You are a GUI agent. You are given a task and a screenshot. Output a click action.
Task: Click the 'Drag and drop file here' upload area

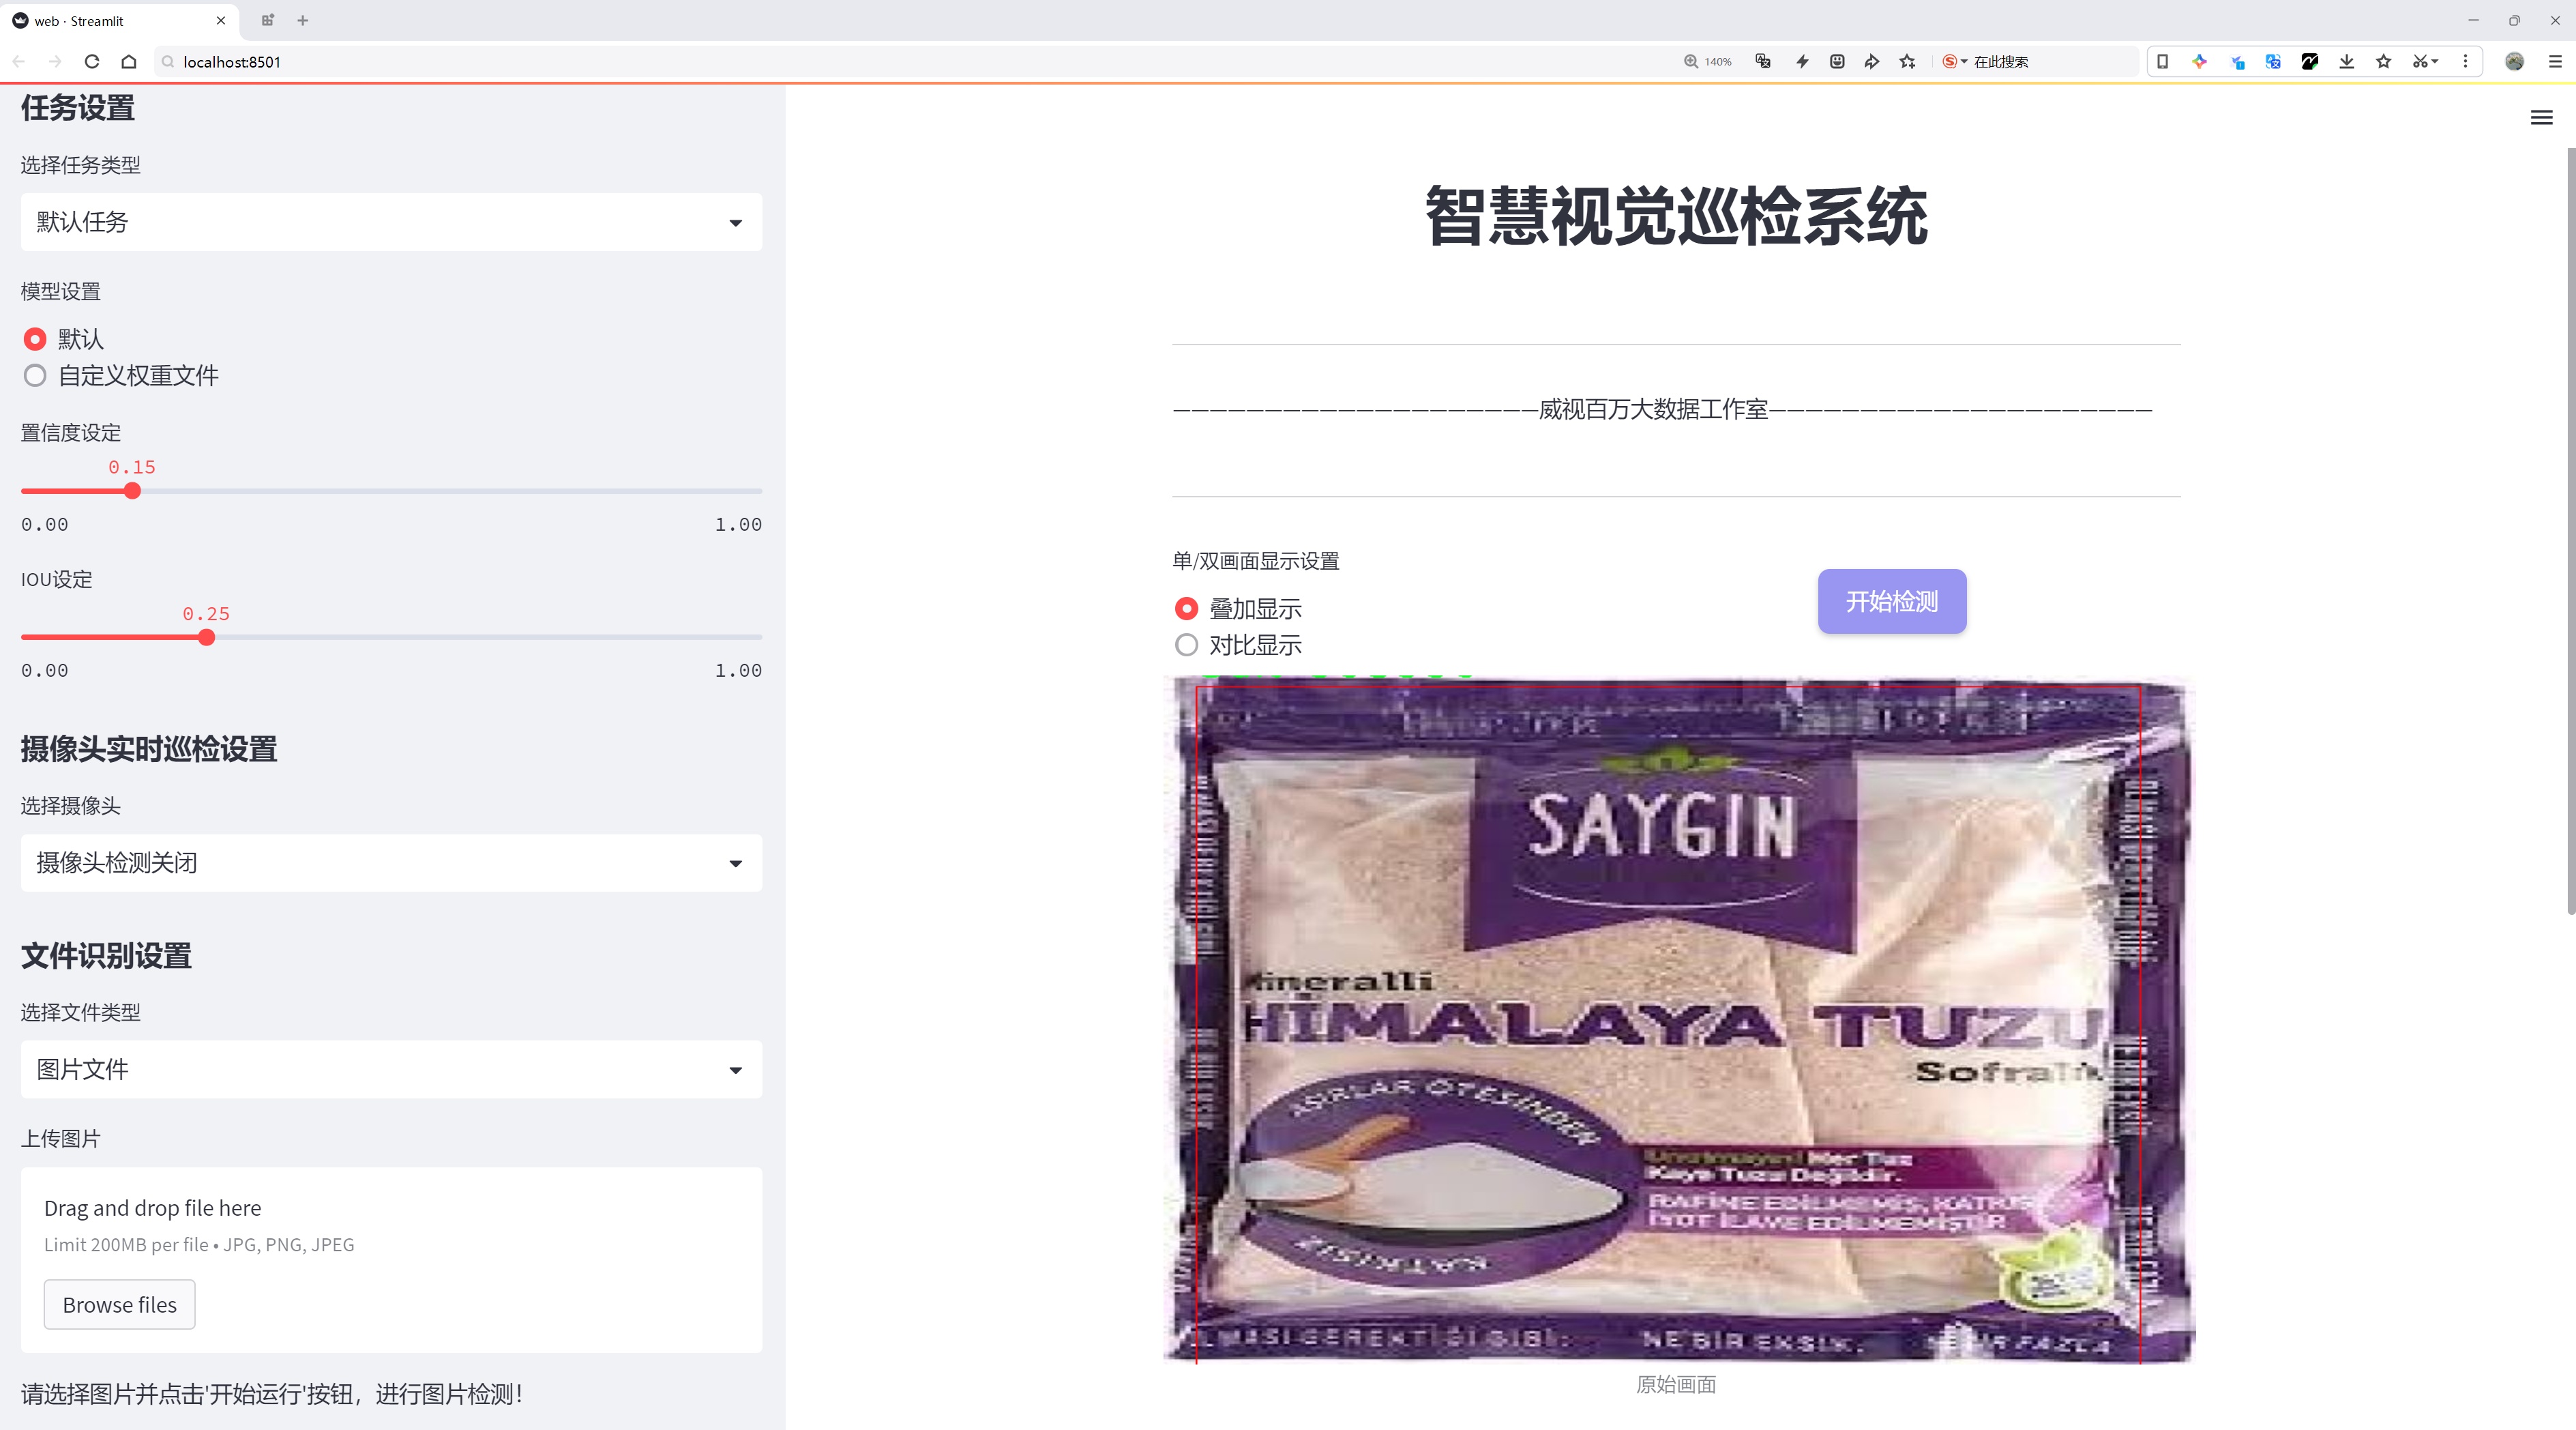click(391, 1260)
